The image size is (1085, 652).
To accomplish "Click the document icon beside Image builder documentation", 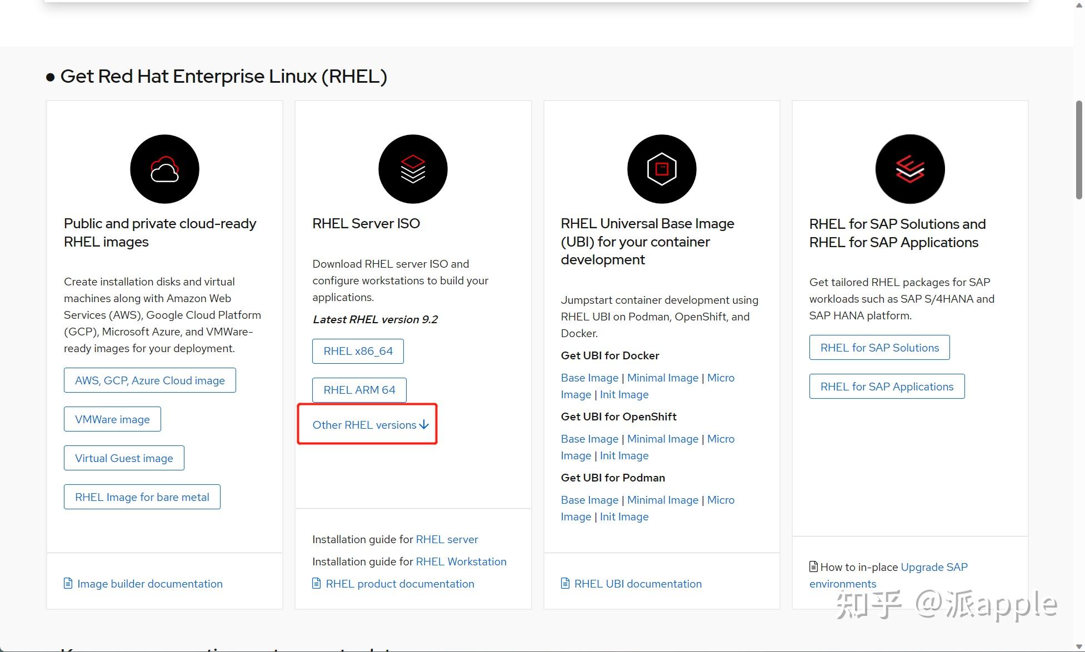I will 68,583.
